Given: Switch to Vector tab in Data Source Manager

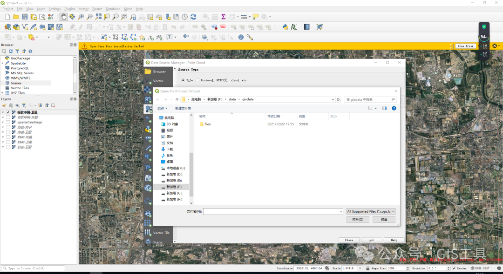Looking at the screenshot, I should point(158,81).
